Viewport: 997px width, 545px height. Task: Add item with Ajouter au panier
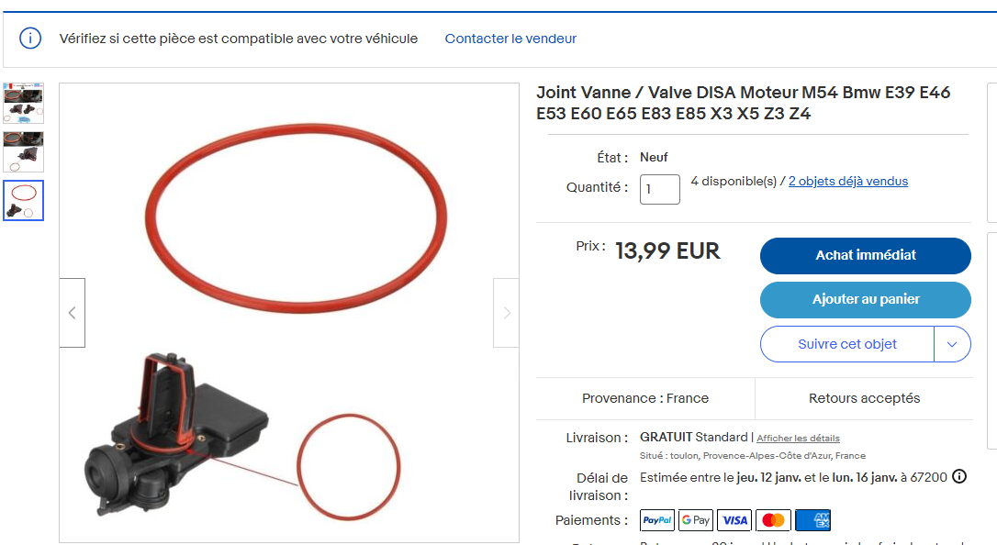(866, 299)
